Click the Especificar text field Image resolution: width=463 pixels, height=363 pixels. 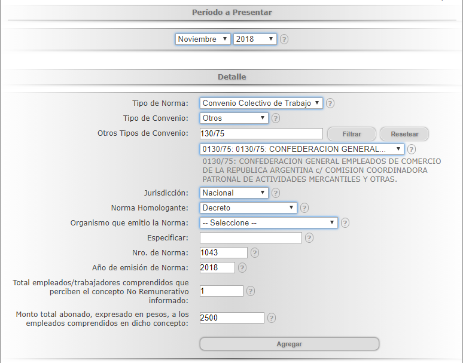tap(251, 237)
